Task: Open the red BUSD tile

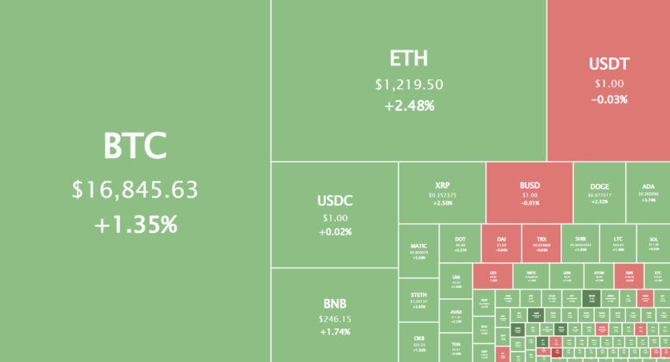Action: pos(530,193)
